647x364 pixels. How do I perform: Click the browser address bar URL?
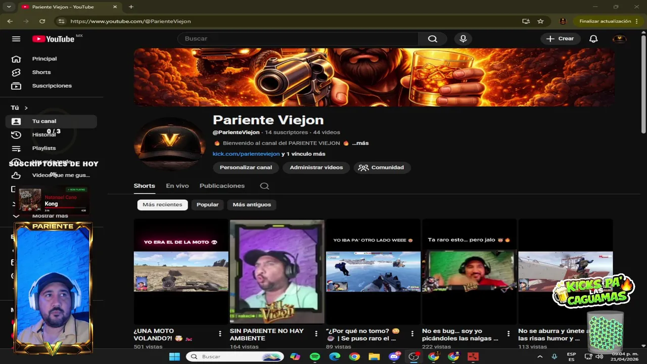(130, 21)
